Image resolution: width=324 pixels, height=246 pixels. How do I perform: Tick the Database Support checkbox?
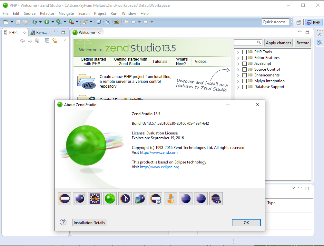click(244, 87)
